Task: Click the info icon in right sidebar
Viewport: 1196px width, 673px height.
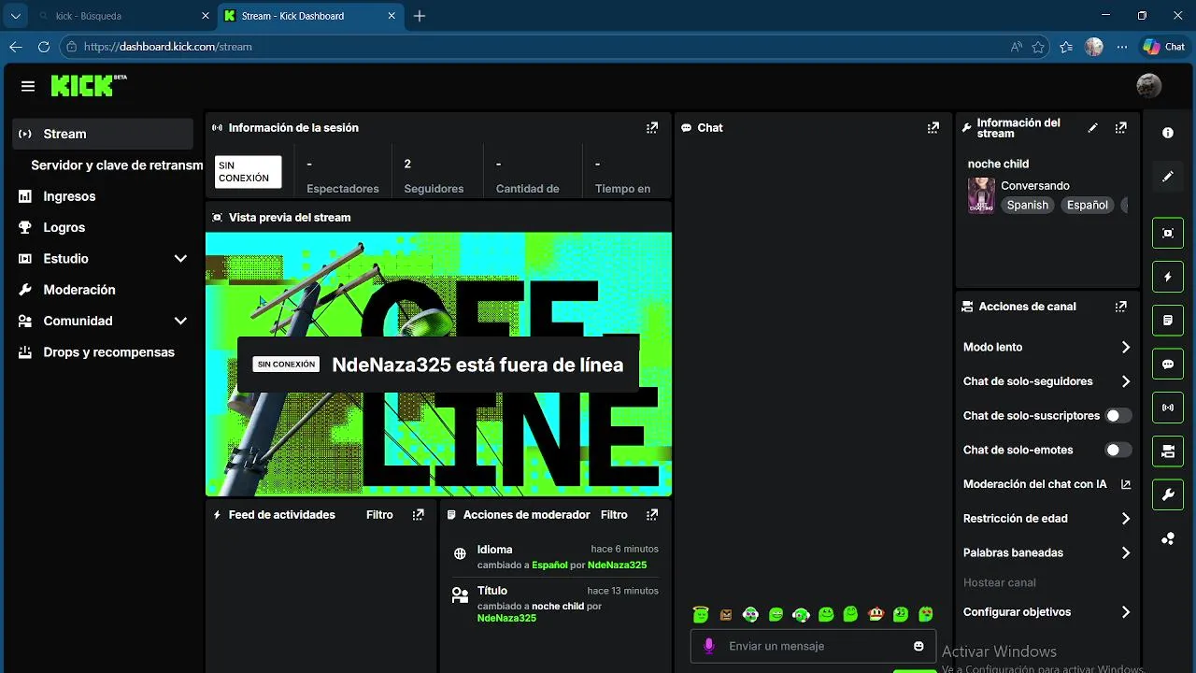Action: (x=1168, y=133)
